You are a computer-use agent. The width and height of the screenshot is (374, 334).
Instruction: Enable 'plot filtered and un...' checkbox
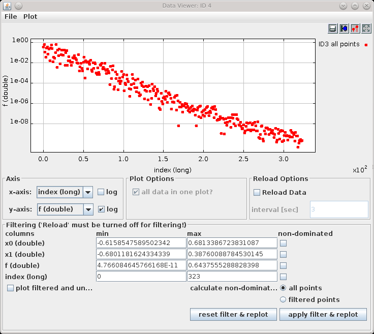click(10, 288)
